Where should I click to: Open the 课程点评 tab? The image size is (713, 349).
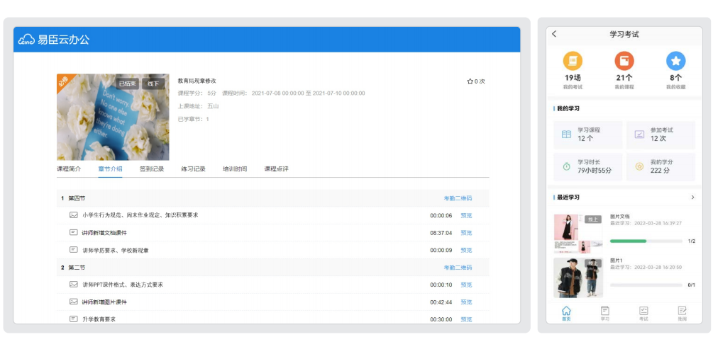tap(277, 168)
